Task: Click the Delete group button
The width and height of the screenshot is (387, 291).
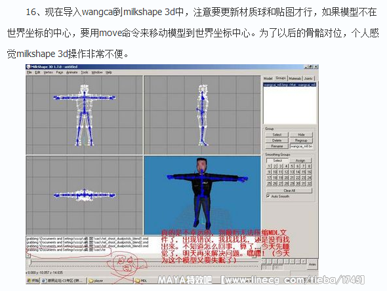Action: tap(277, 140)
